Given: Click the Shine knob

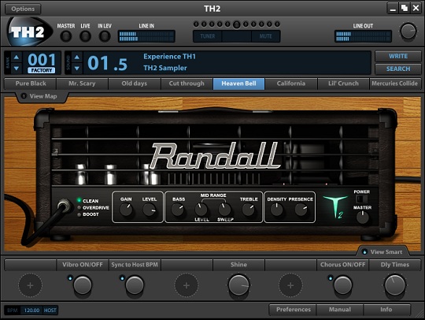Looking at the screenshot, I should click(x=238, y=285).
